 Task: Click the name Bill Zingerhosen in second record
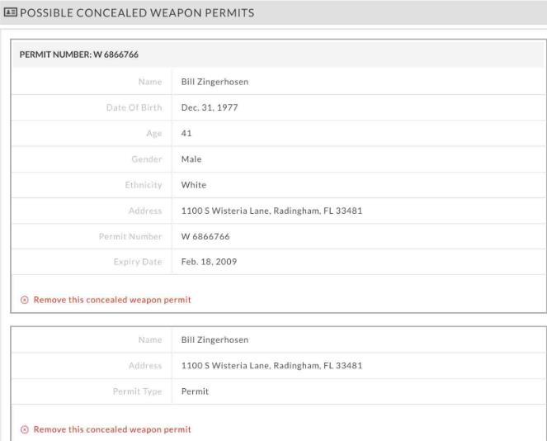215,339
